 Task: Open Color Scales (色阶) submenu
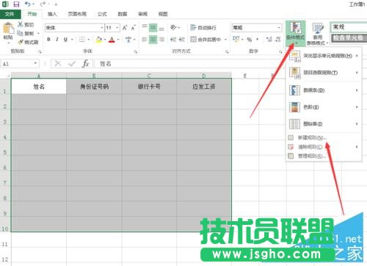pos(324,107)
